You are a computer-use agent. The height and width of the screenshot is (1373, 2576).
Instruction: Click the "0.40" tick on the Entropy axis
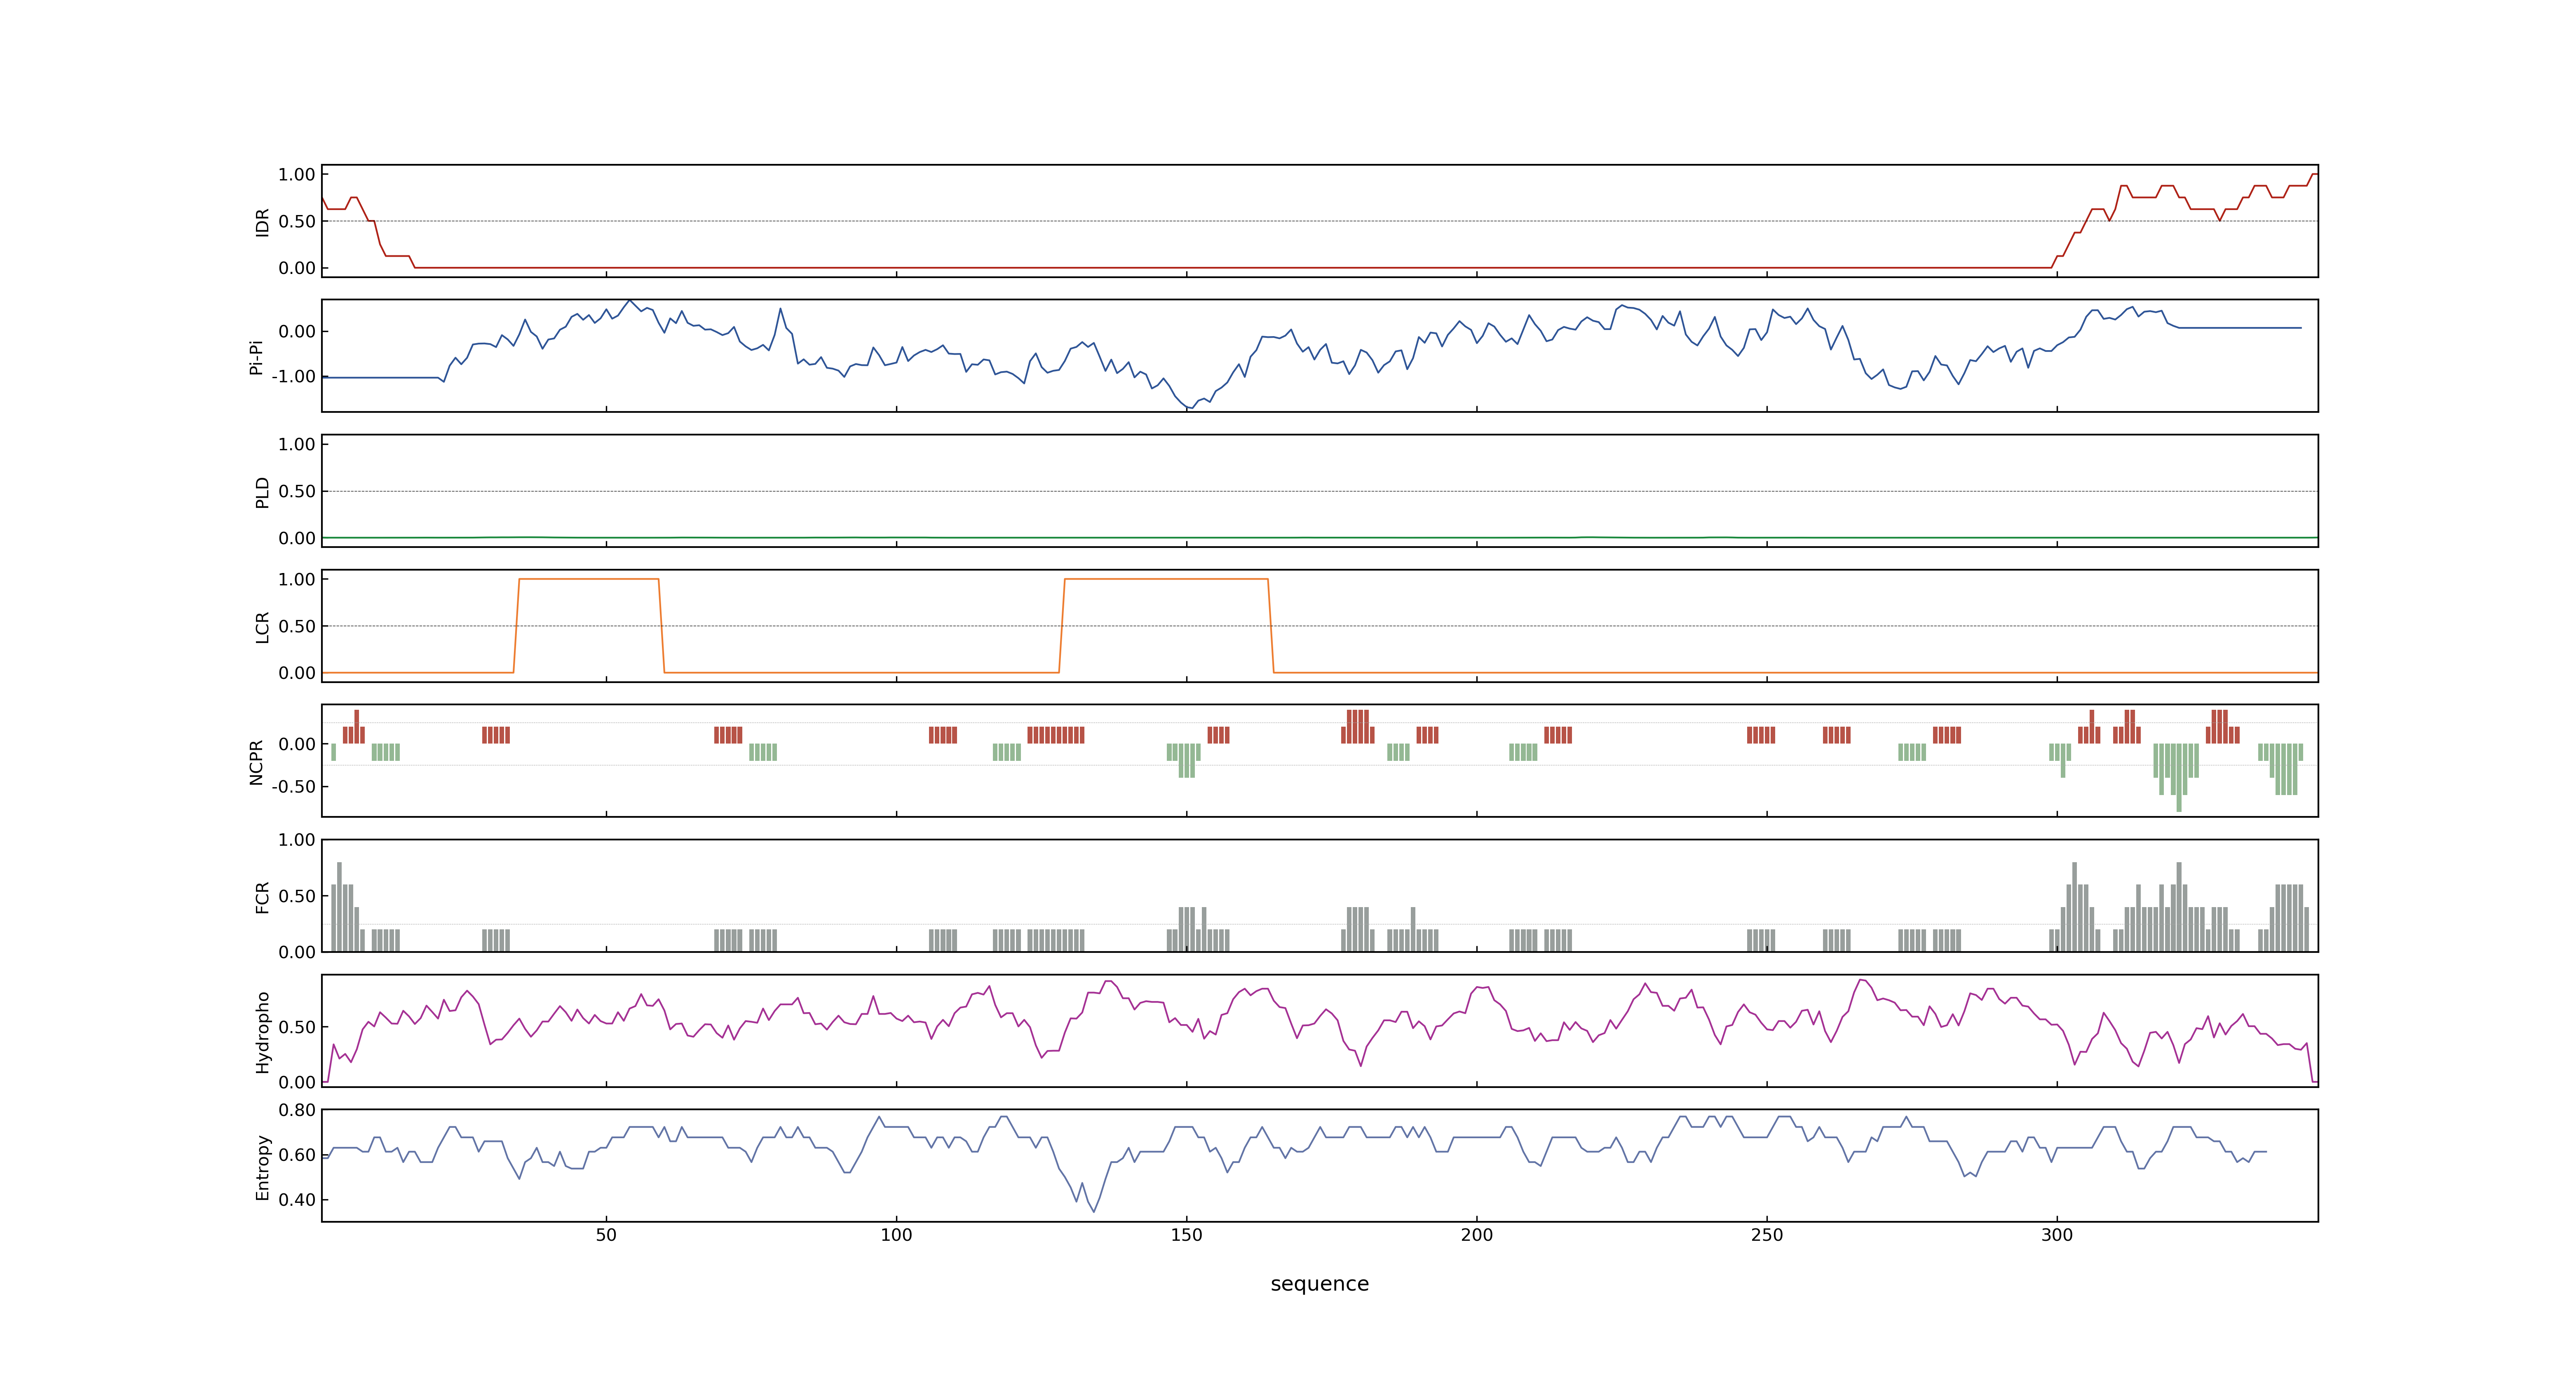point(297,1199)
